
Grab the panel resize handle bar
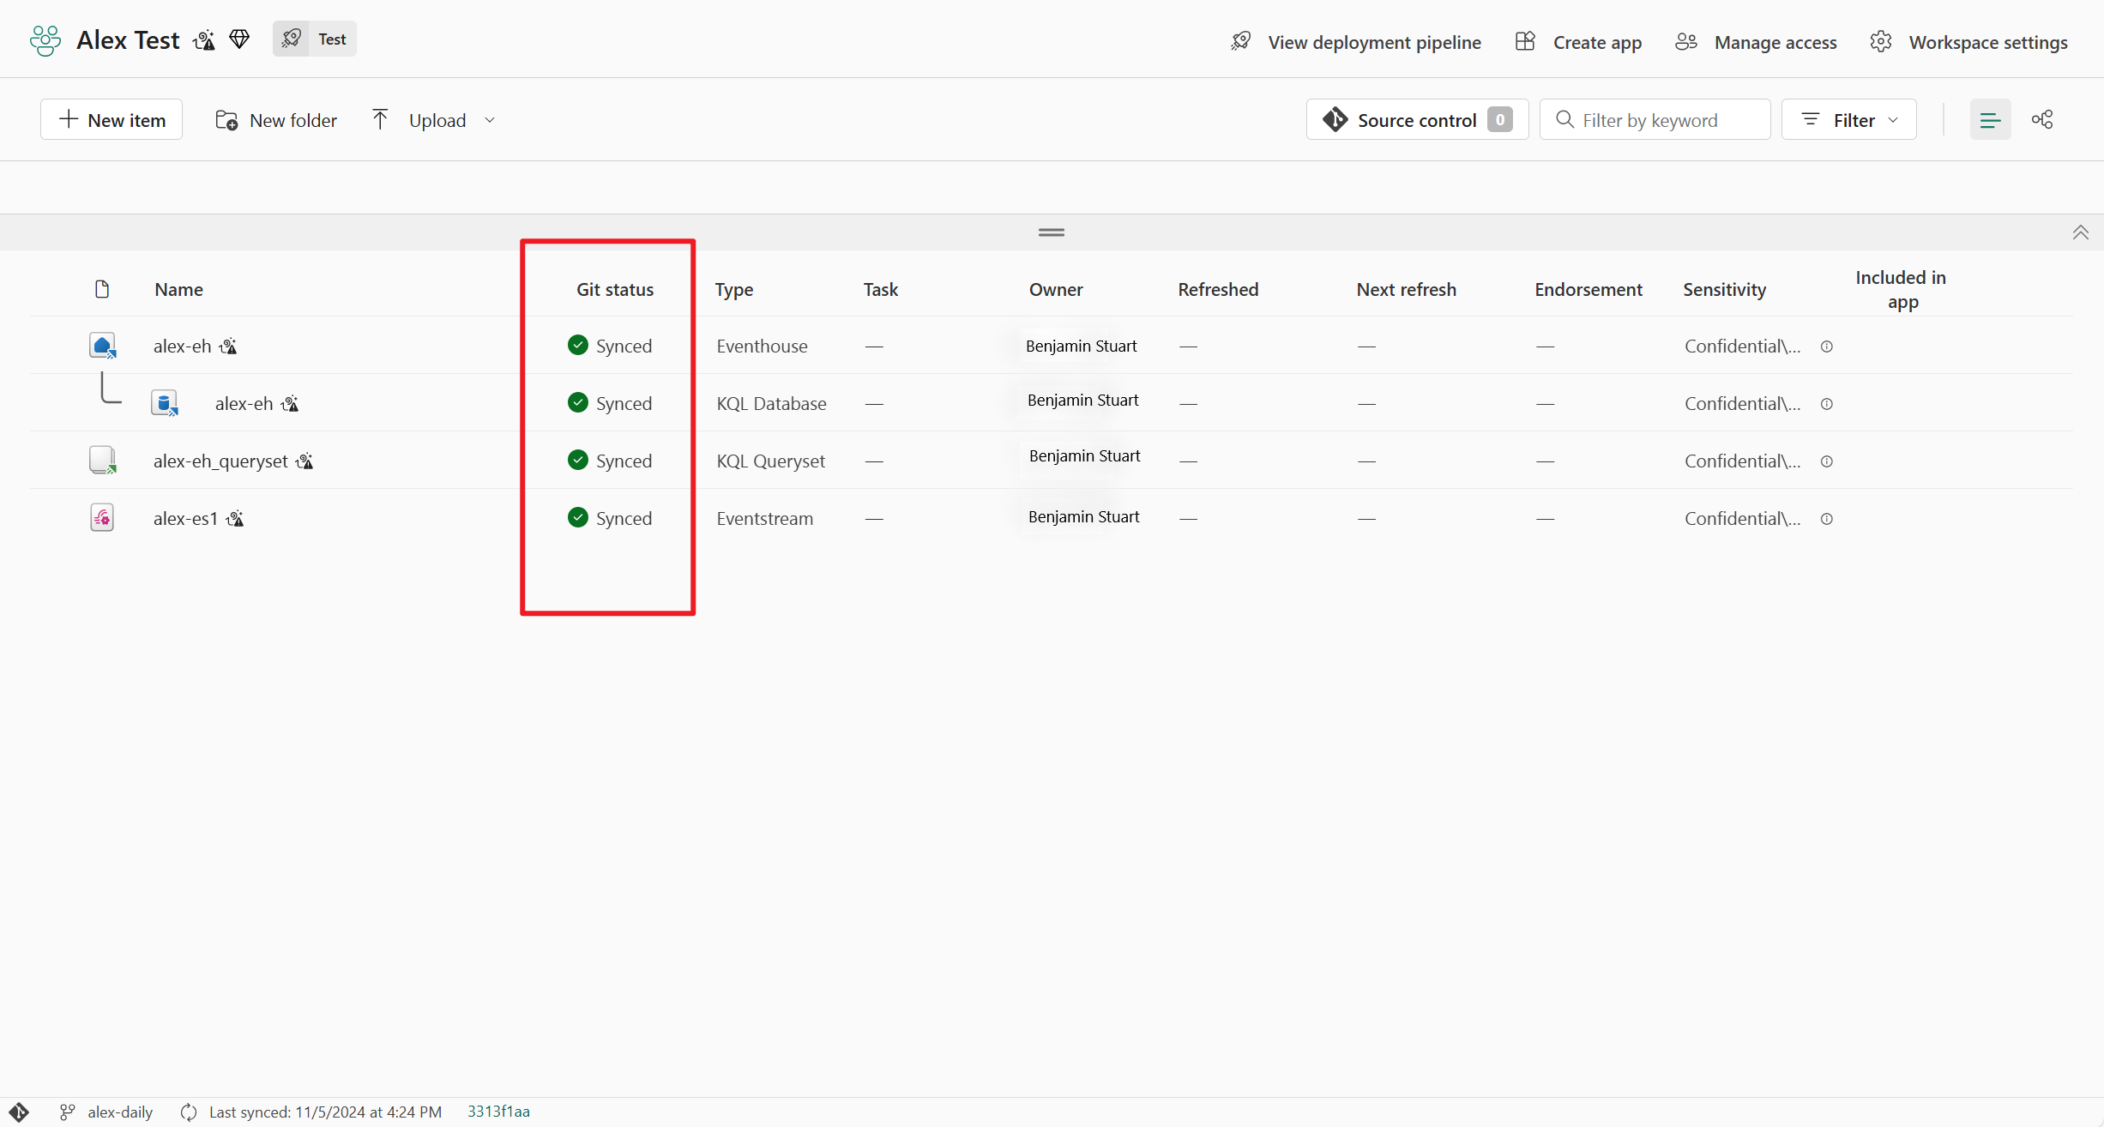[x=1051, y=232]
